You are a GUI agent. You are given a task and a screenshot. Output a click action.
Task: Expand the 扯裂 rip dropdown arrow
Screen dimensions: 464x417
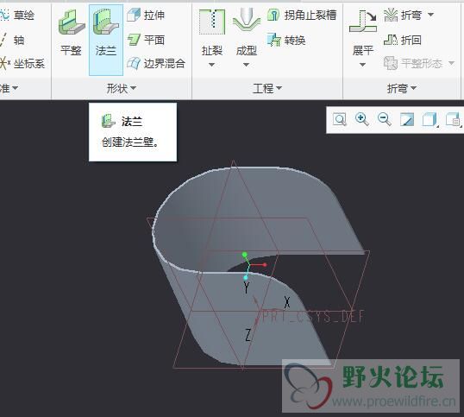(211, 65)
